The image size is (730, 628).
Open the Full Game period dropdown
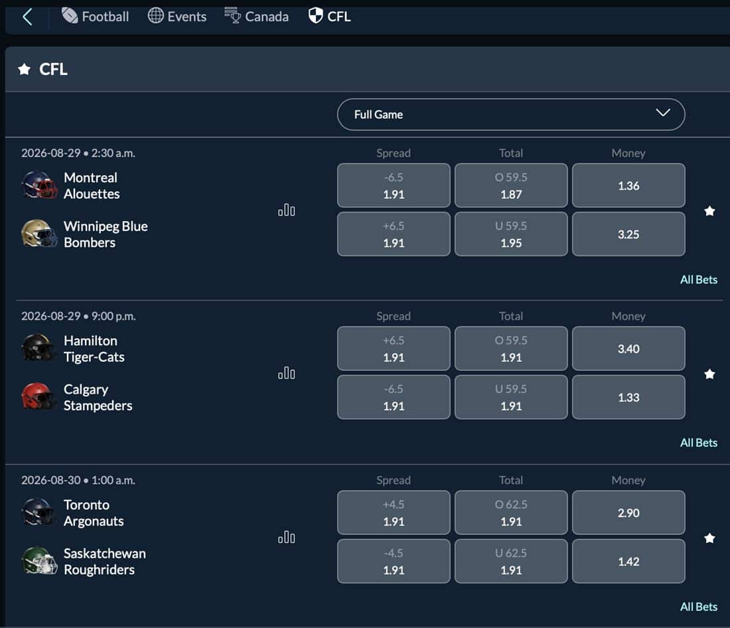coord(511,114)
